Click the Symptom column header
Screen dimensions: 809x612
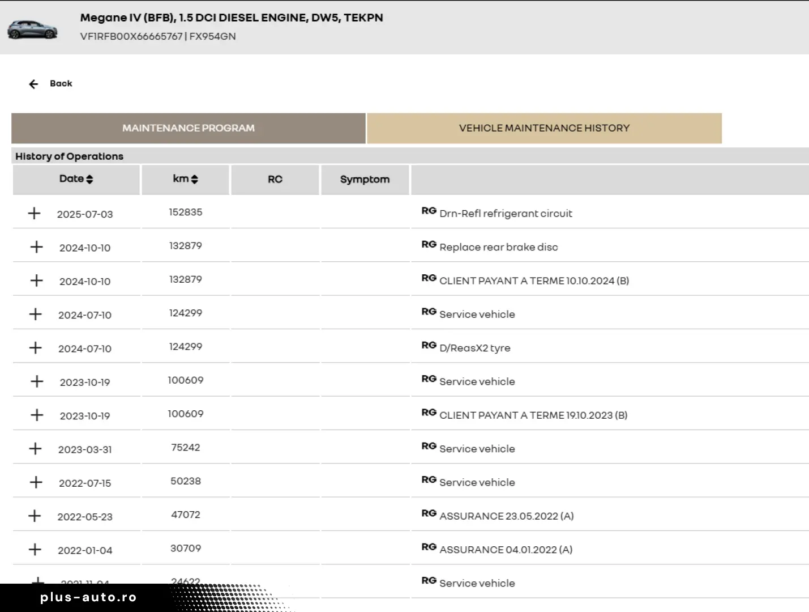click(x=365, y=179)
